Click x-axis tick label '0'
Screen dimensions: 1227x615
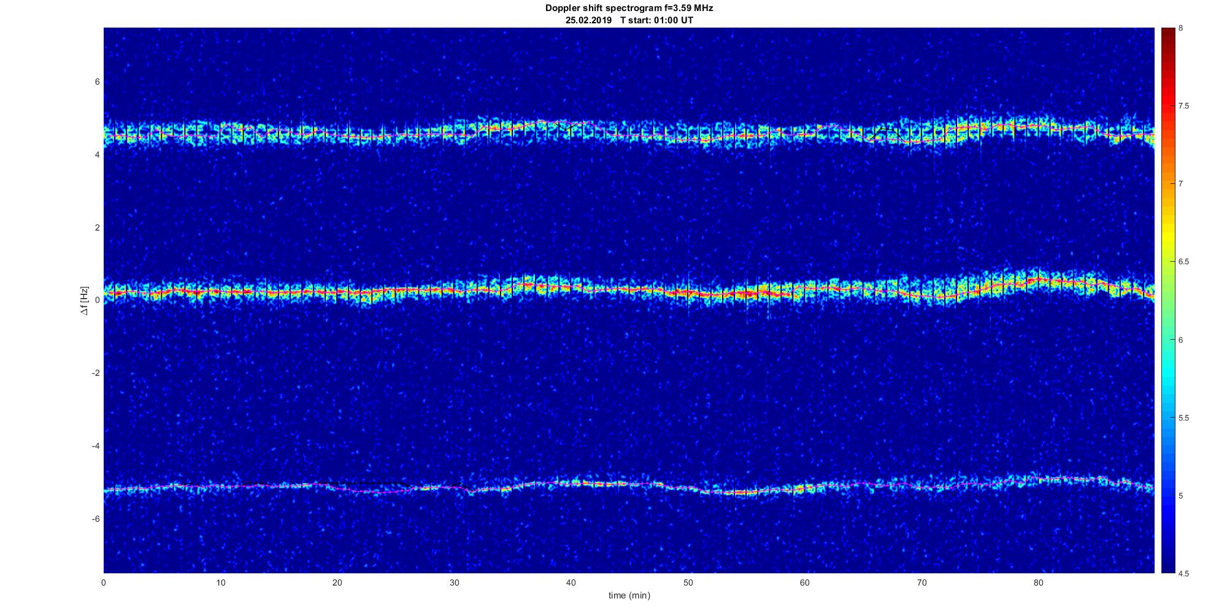click(104, 583)
